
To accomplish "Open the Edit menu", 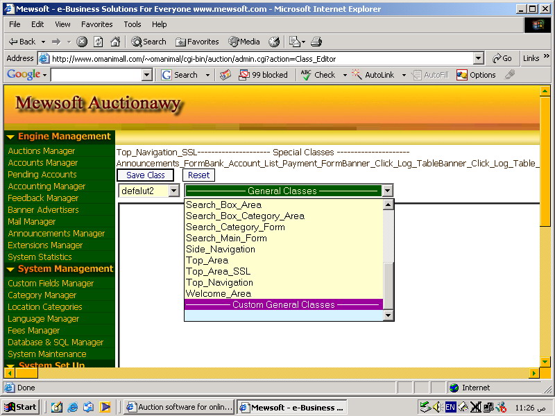I will tap(37, 24).
